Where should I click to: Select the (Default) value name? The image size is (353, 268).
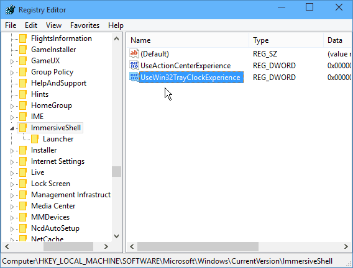155,54
